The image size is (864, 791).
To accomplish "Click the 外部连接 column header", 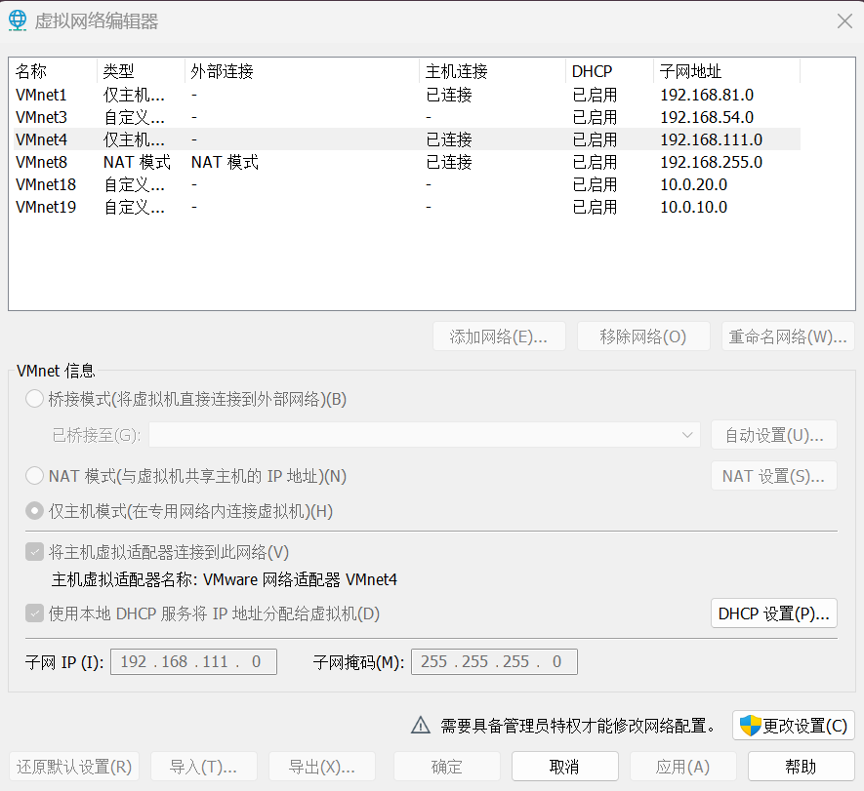I will click(x=302, y=71).
